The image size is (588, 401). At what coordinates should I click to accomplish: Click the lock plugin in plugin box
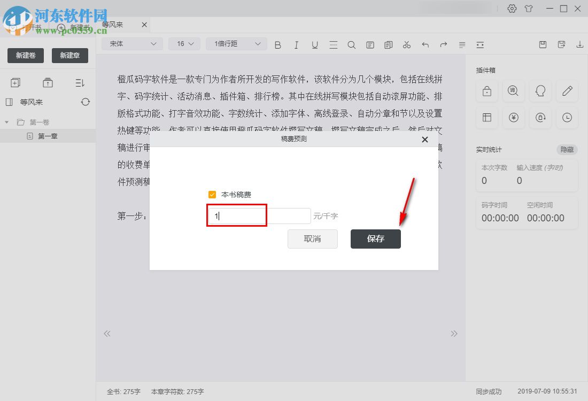[486, 91]
